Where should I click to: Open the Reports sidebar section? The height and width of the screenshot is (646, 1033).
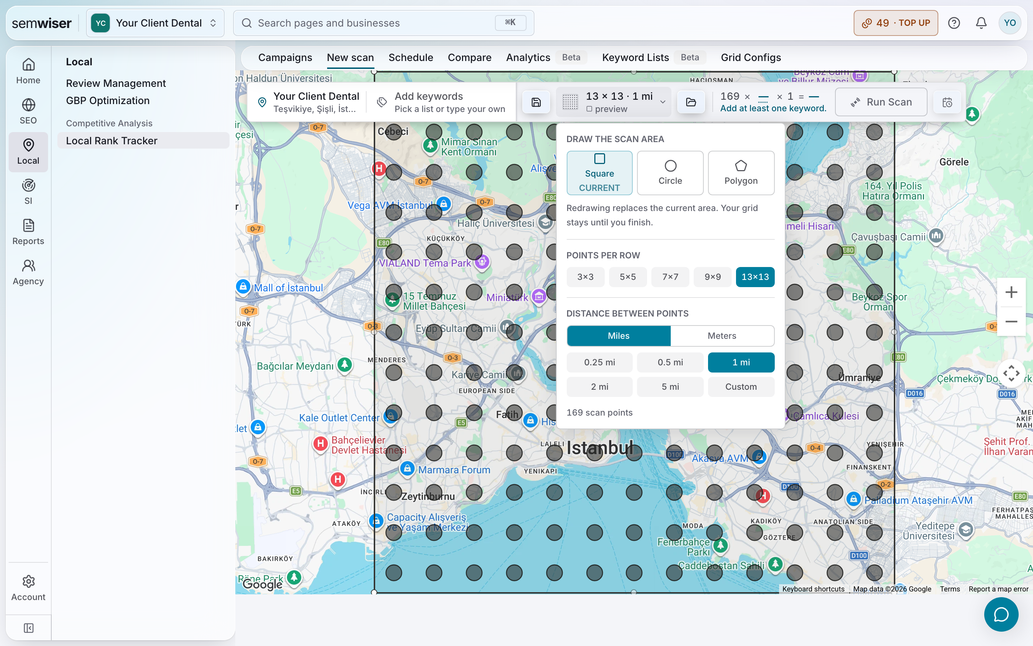pyautogui.click(x=28, y=232)
